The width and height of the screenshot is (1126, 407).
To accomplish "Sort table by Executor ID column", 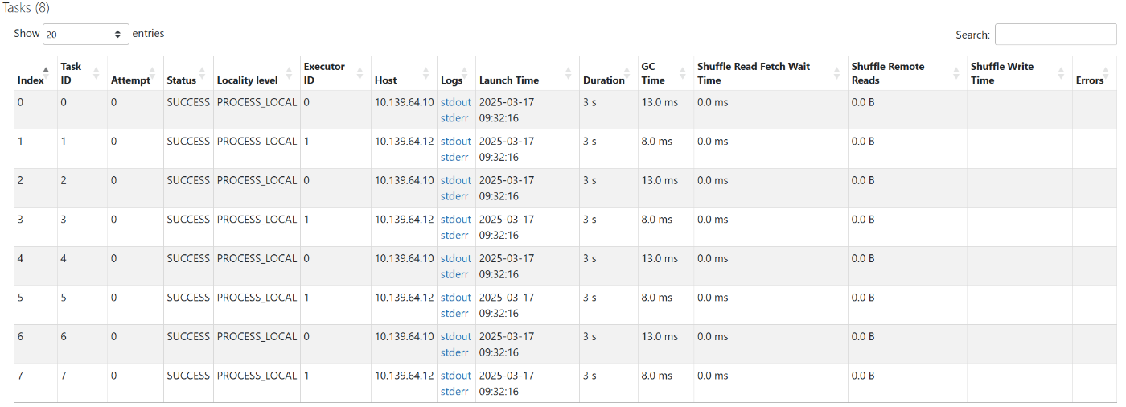I will coord(335,73).
